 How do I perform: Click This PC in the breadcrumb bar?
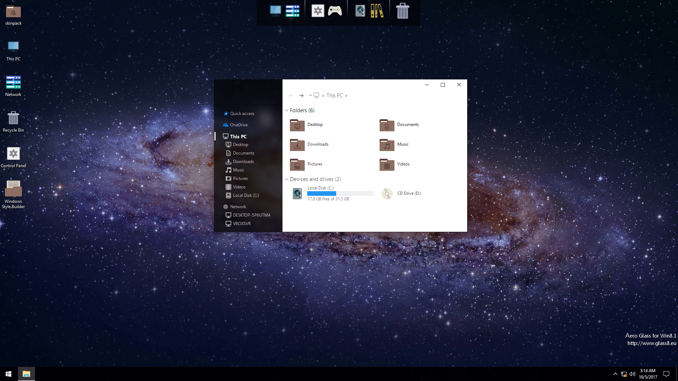[334, 95]
